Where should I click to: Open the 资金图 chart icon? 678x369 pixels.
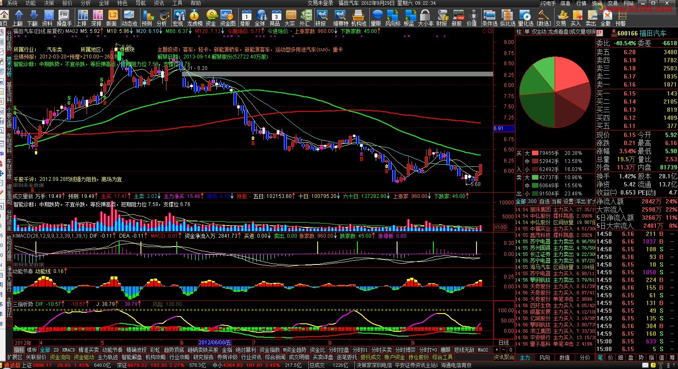point(228,18)
